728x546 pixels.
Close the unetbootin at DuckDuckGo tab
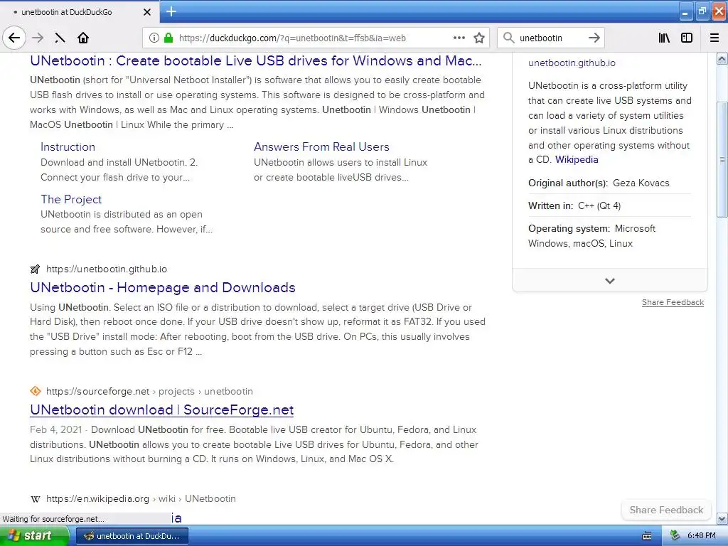coord(146,12)
